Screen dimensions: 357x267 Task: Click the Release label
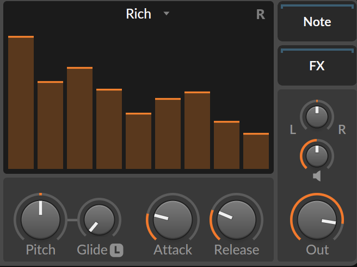237,250
